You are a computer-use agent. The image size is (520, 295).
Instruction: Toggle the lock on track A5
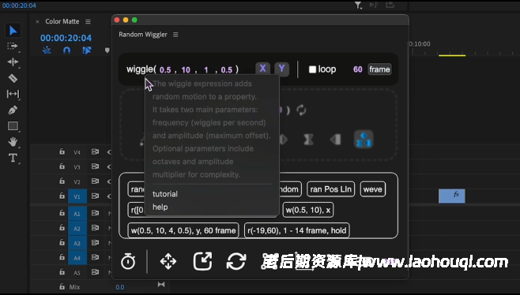pos(62,272)
